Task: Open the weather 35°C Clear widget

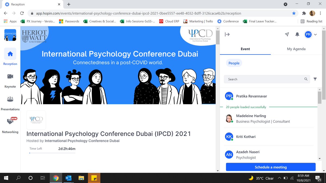Action: [261, 178]
